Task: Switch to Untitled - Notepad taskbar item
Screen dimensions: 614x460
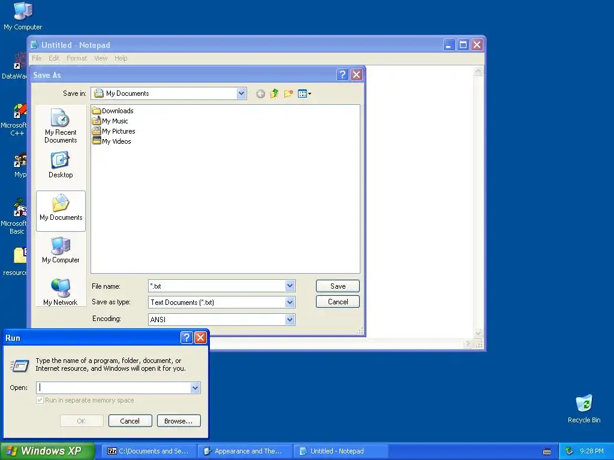Action: coord(341,451)
